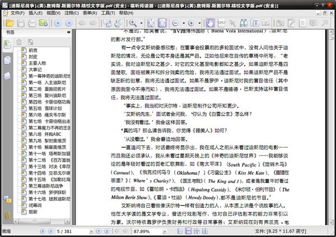Viewport: 336px width, 237px height.
Task: Open the 文件(F) menu
Action: [16, 12]
